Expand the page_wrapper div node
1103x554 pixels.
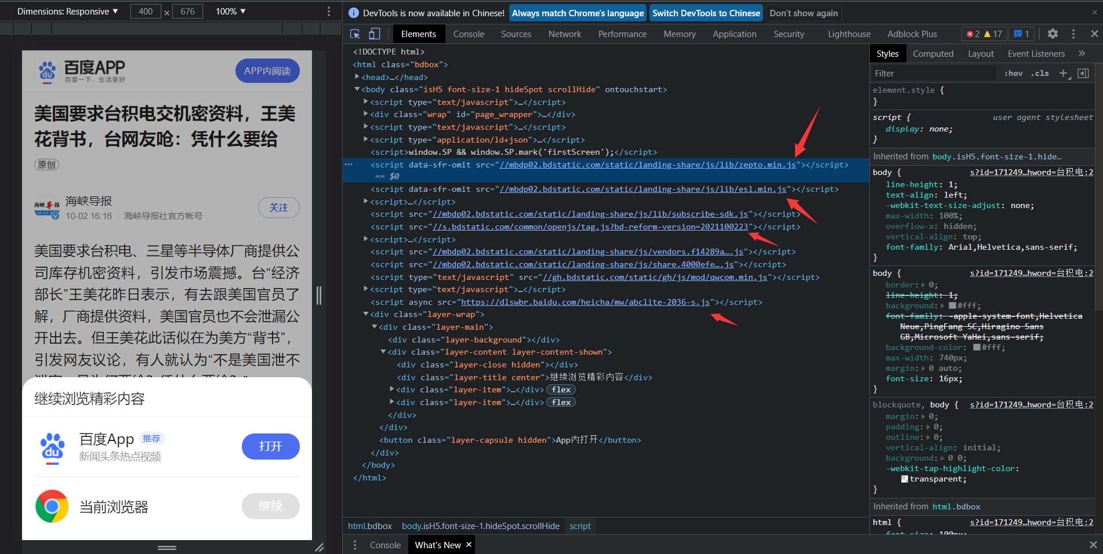point(366,114)
